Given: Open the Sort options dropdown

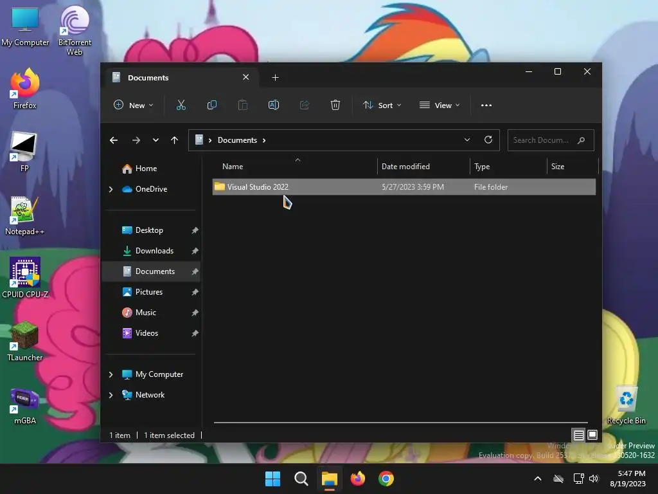Looking at the screenshot, I should (x=382, y=105).
